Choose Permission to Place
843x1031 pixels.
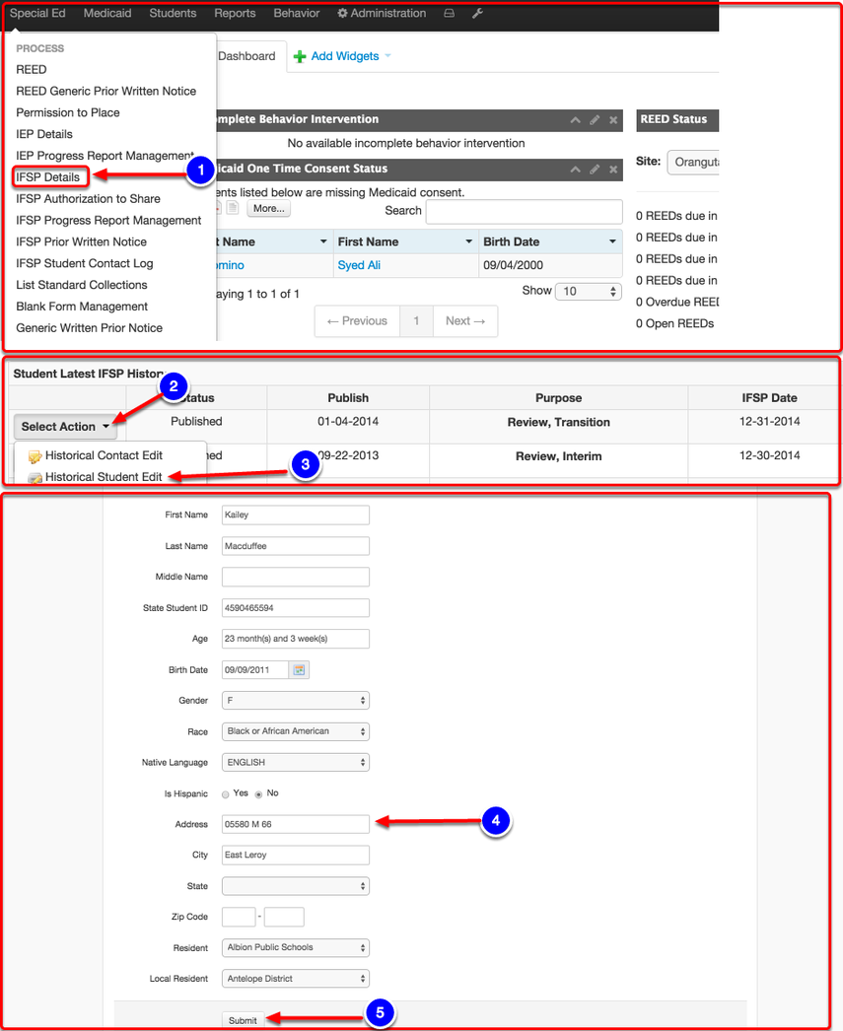(68, 113)
